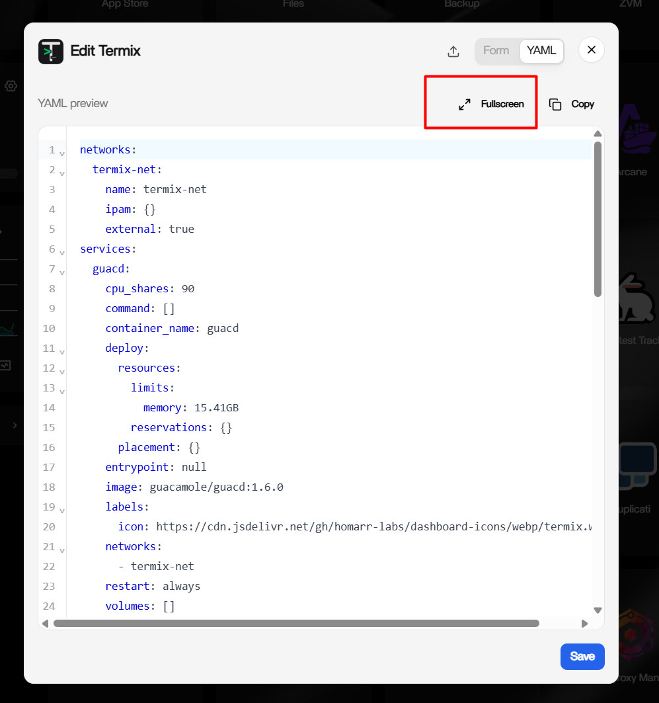Click the horizontal scrollbar thumb

pos(296,624)
